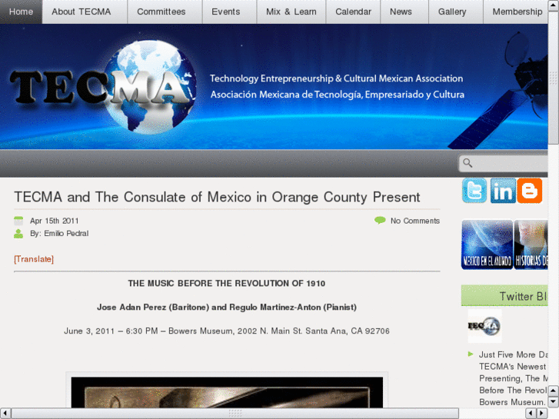
Task: Click the Apr 15th 2011 date text
Action: coord(54,221)
